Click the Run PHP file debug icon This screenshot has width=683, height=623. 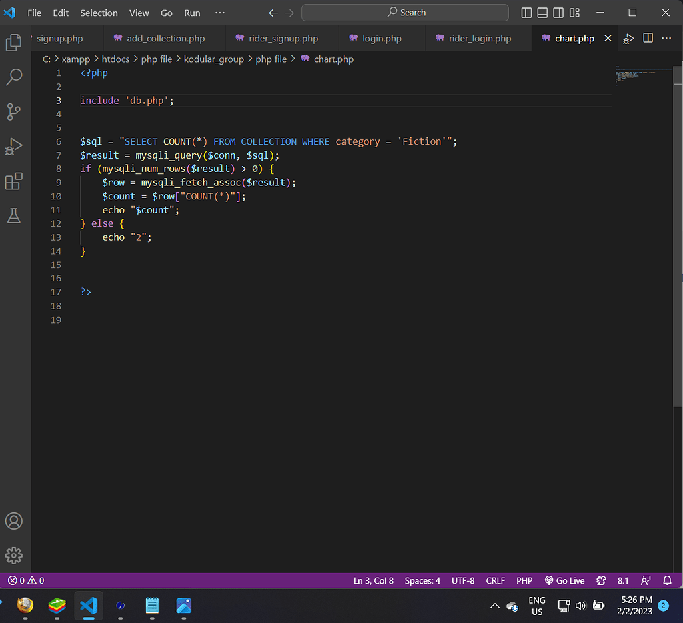pyautogui.click(x=628, y=38)
